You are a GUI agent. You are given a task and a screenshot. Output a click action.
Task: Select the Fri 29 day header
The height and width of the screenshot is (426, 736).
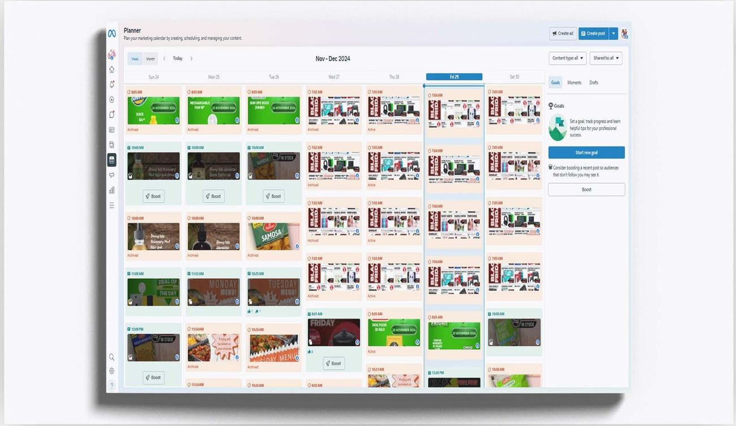pos(454,77)
